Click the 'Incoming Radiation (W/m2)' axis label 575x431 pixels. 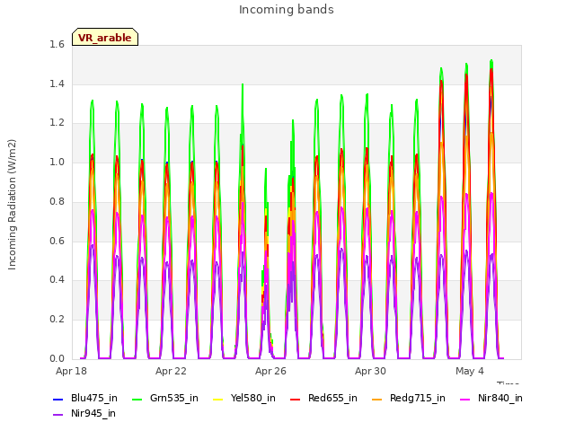[12, 205]
